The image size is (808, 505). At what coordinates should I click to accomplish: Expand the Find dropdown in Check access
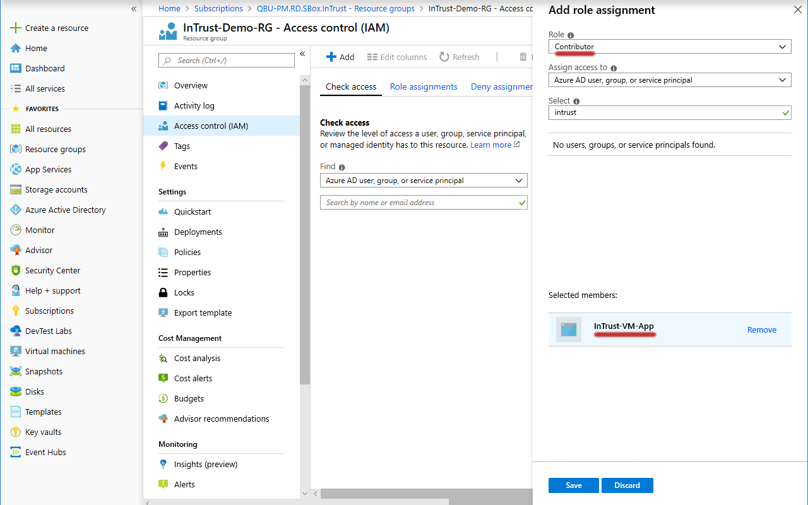tap(424, 181)
